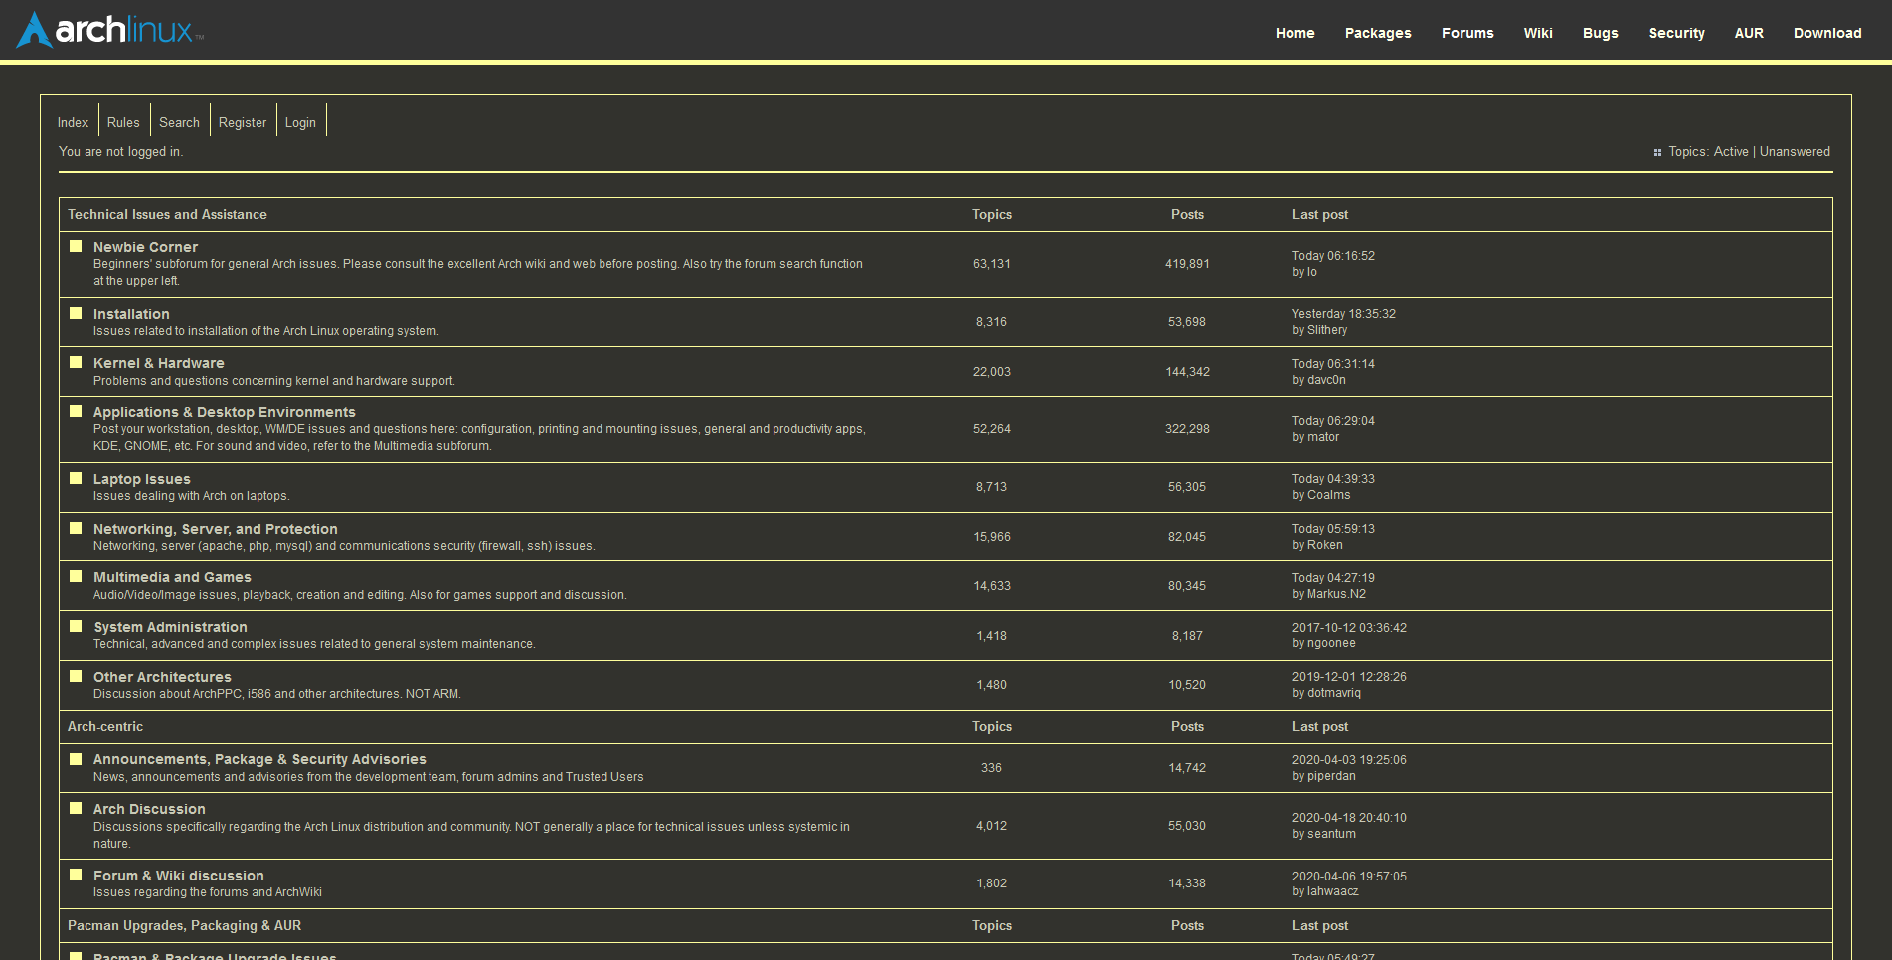Click yellow status icon beside Newbie Corner

pyautogui.click(x=76, y=246)
